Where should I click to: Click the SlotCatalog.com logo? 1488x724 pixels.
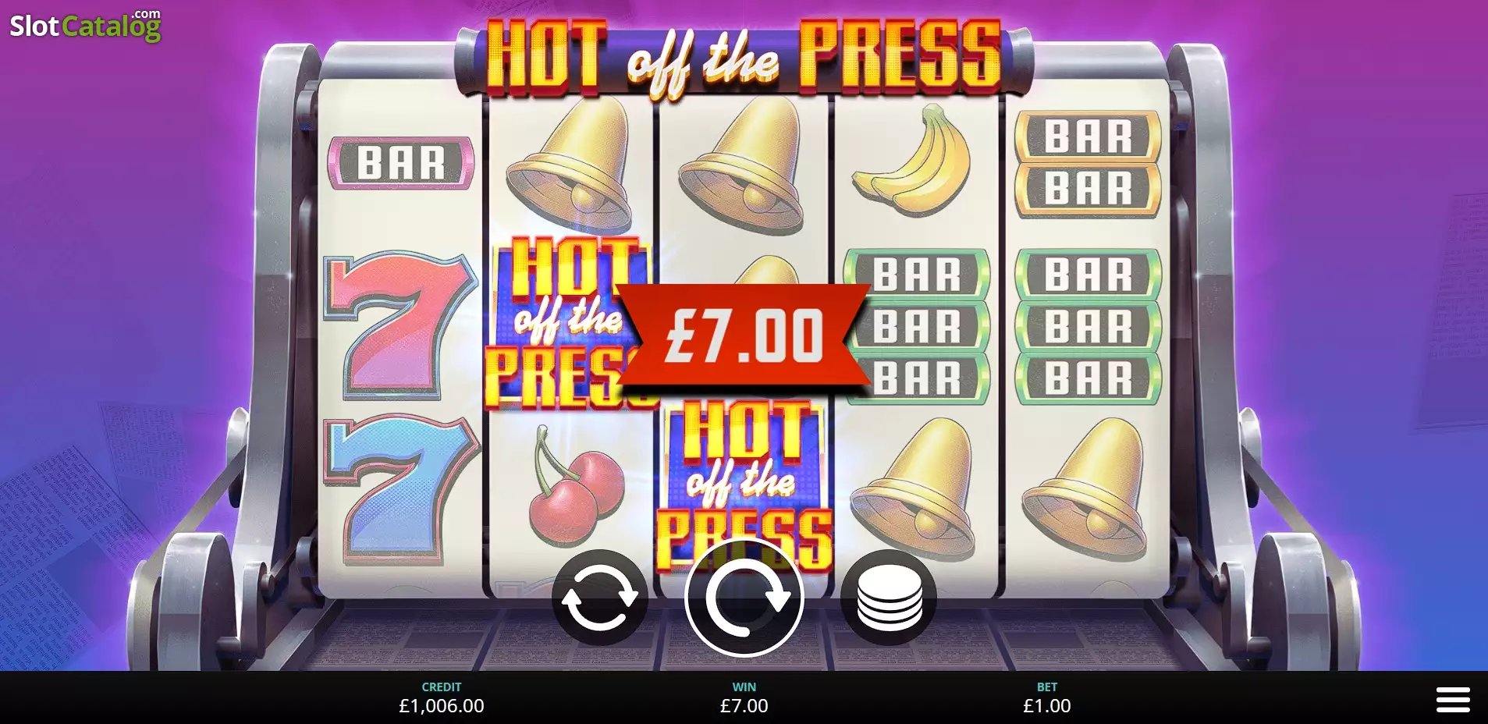85,26
